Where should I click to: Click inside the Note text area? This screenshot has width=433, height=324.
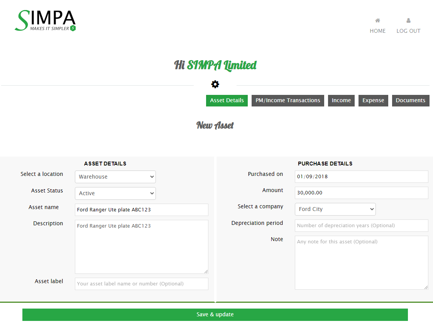[362, 262]
